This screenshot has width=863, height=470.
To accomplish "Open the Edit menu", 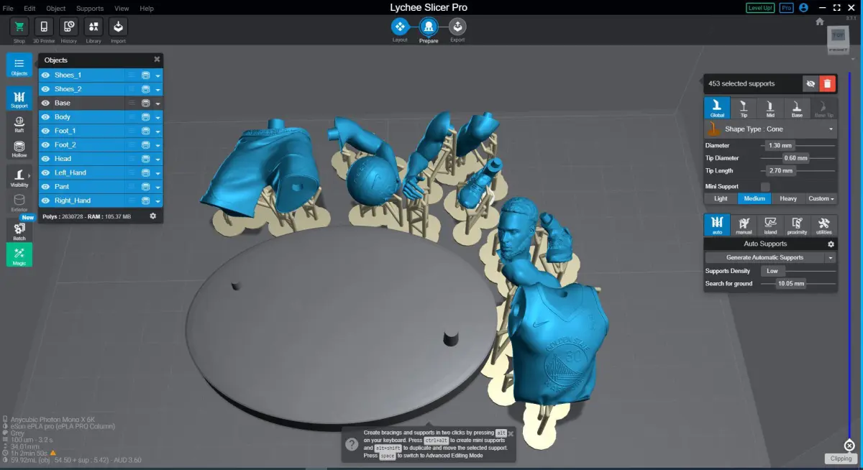I will tap(29, 8).
